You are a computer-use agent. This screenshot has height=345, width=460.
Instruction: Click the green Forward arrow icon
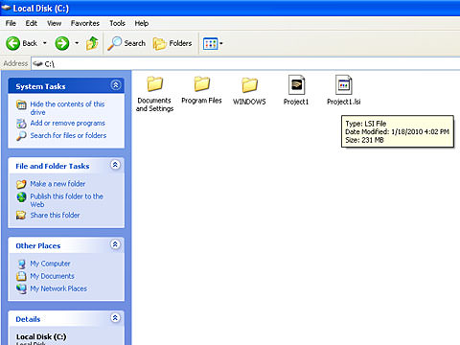62,43
